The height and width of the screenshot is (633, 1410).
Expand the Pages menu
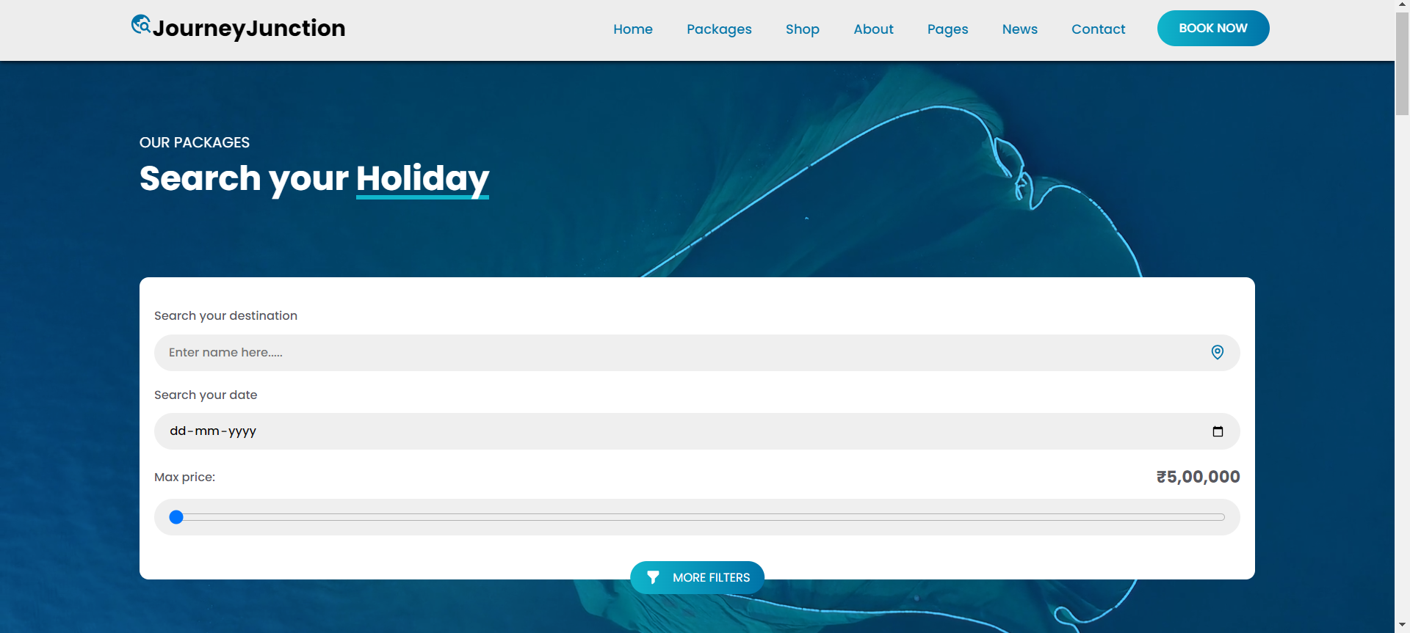(x=947, y=29)
